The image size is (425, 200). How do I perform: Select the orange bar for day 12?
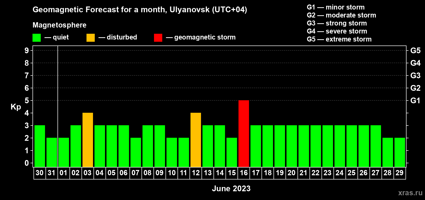click(x=196, y=140)
